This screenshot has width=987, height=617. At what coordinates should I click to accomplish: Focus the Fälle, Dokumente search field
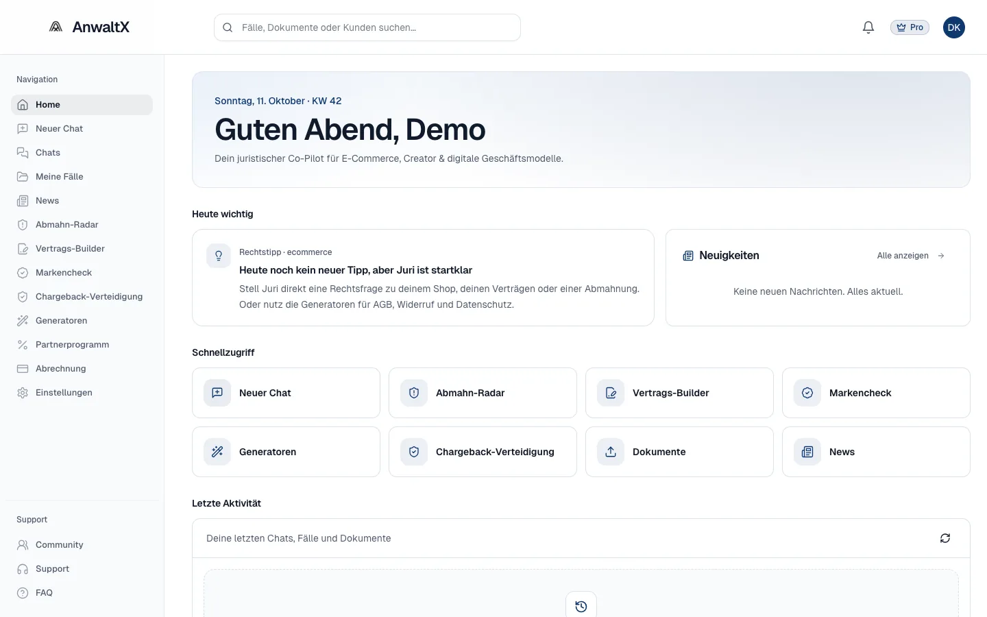coord(367,27)
